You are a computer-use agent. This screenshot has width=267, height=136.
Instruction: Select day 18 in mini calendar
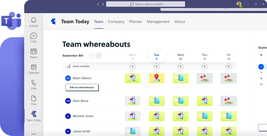261,78
